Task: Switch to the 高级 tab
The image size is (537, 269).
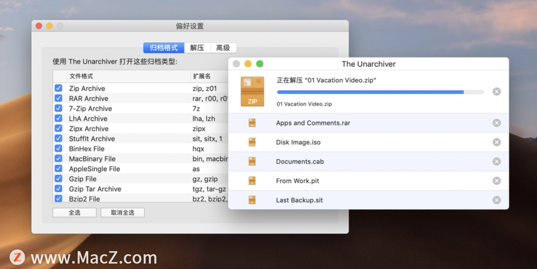Action: pos(223,48)
